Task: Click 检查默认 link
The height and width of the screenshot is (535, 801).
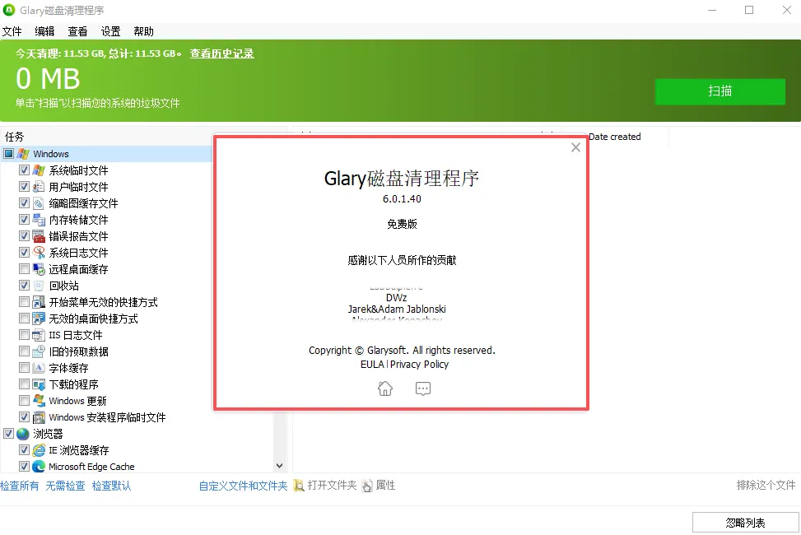Action: click(x=111, y=486)
